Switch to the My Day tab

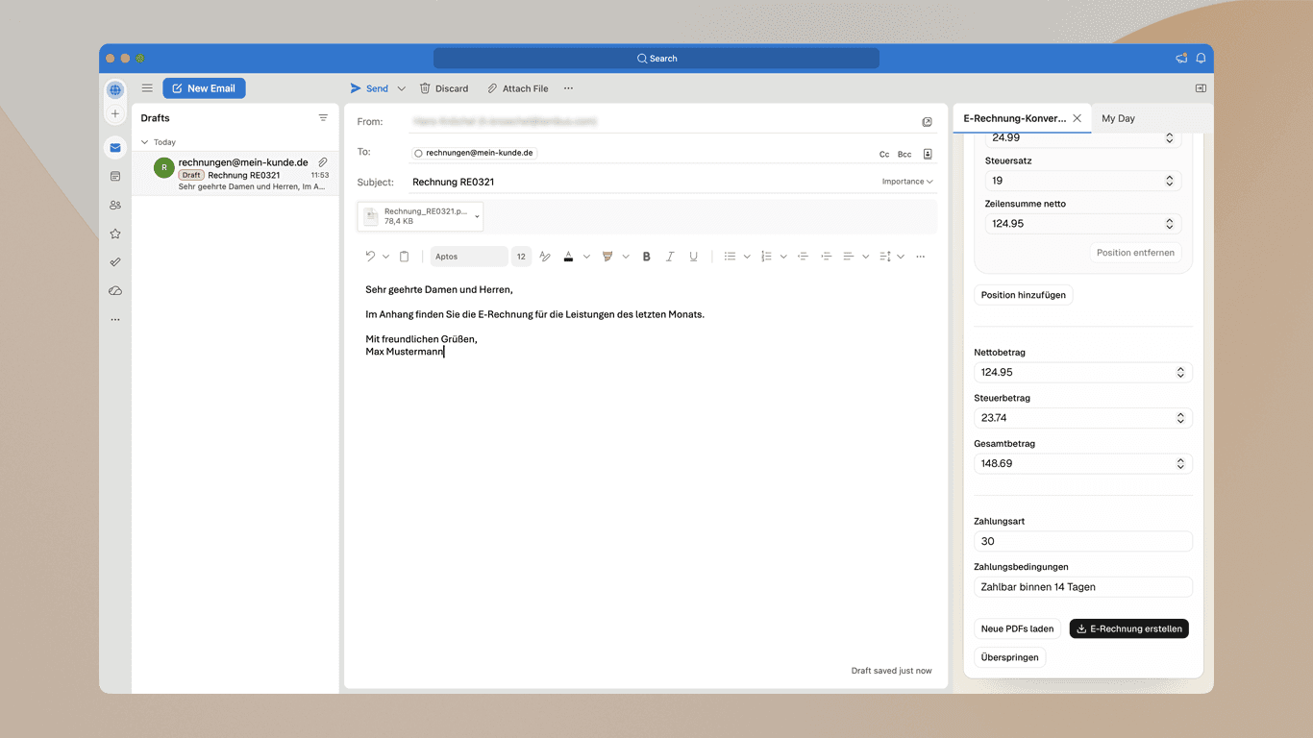tap(1118, 117)
